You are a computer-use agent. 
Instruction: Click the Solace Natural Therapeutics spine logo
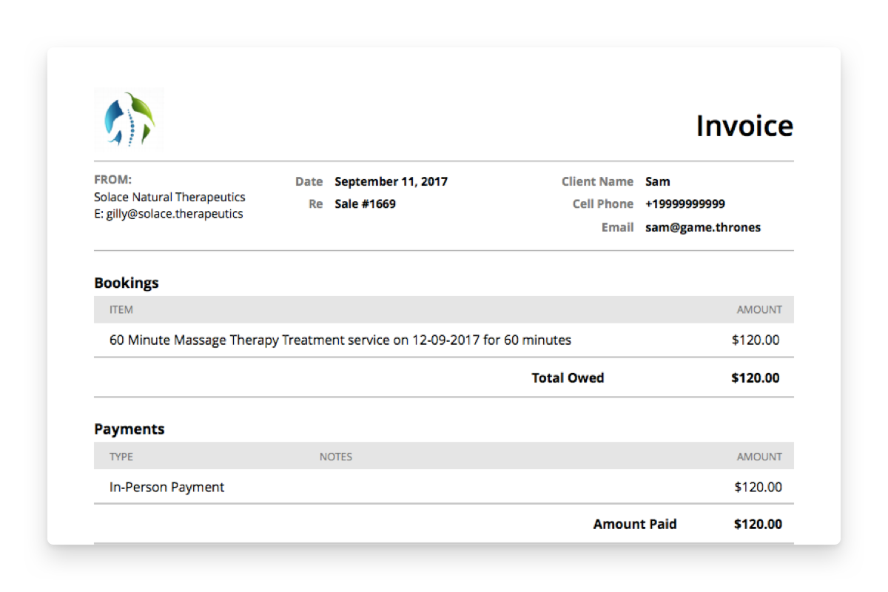click(129, 119)
